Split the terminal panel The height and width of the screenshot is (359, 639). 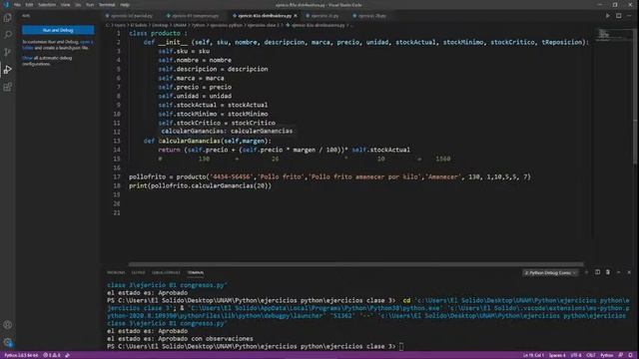click(597, 272)
